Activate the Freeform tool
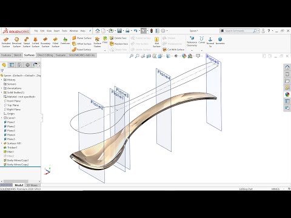This screenshot has width=291, height=218. pyautogui.click(x=65, y=41)
